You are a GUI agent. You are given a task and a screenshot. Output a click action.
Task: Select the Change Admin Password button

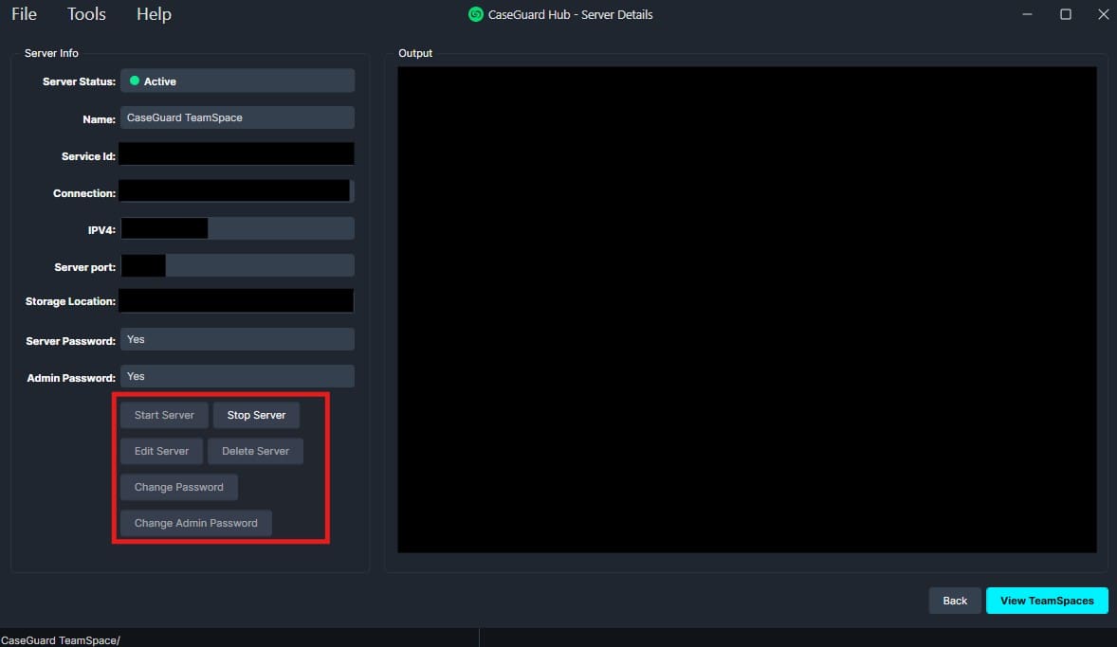195,523
